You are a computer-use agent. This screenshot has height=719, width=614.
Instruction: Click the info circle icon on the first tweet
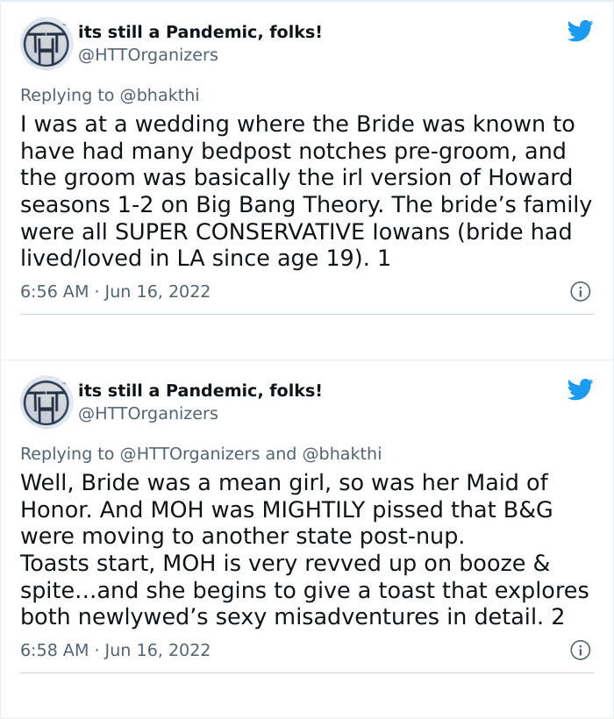[x=582, y=291]
